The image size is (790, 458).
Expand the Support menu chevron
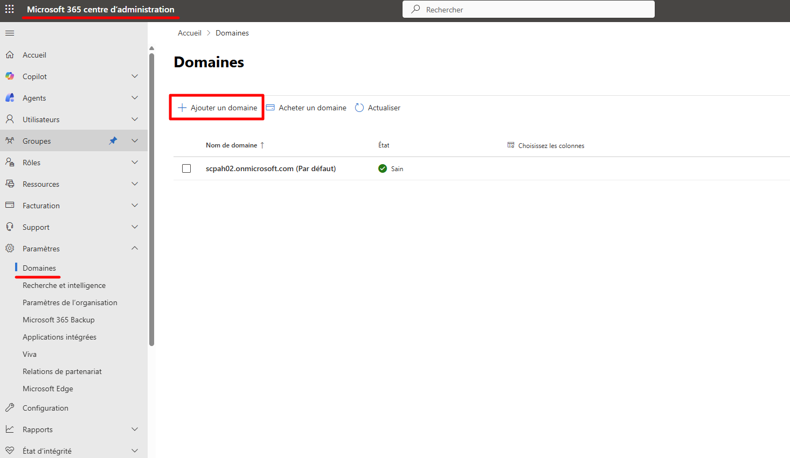coord(135,227)
